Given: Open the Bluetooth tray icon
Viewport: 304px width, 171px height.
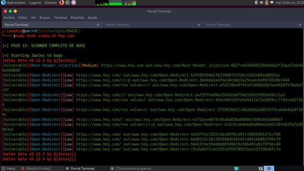Looking at the screenshot, I should point(256,2).
